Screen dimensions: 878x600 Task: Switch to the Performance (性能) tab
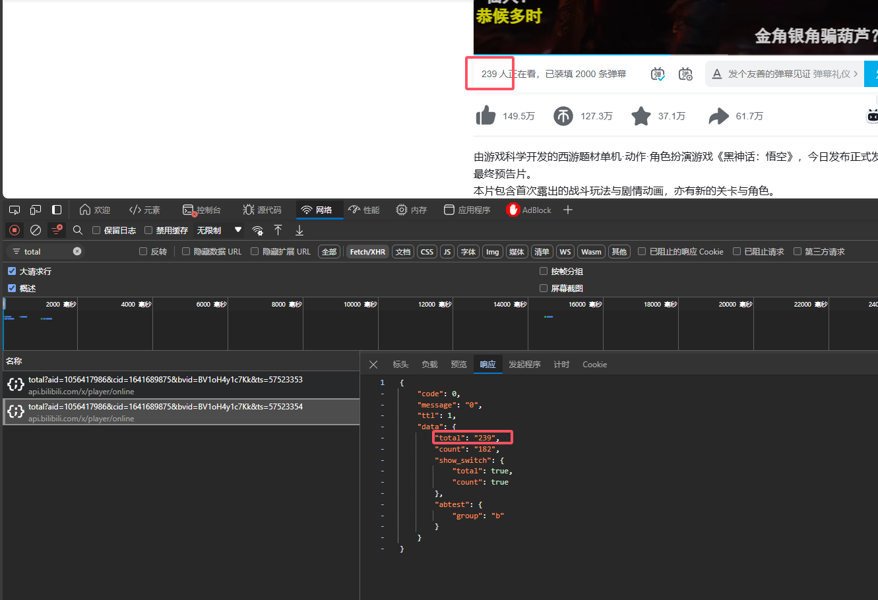364,210
